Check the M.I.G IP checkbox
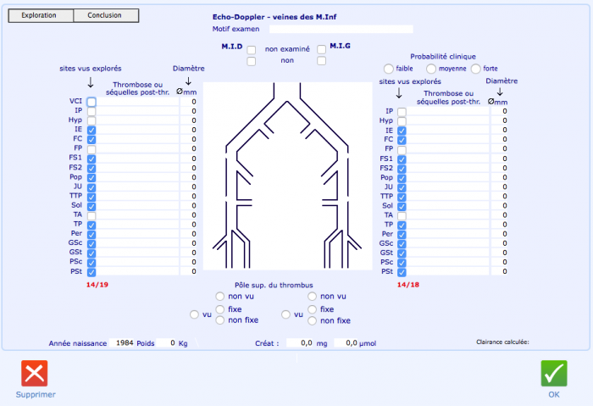 point(402,112)
